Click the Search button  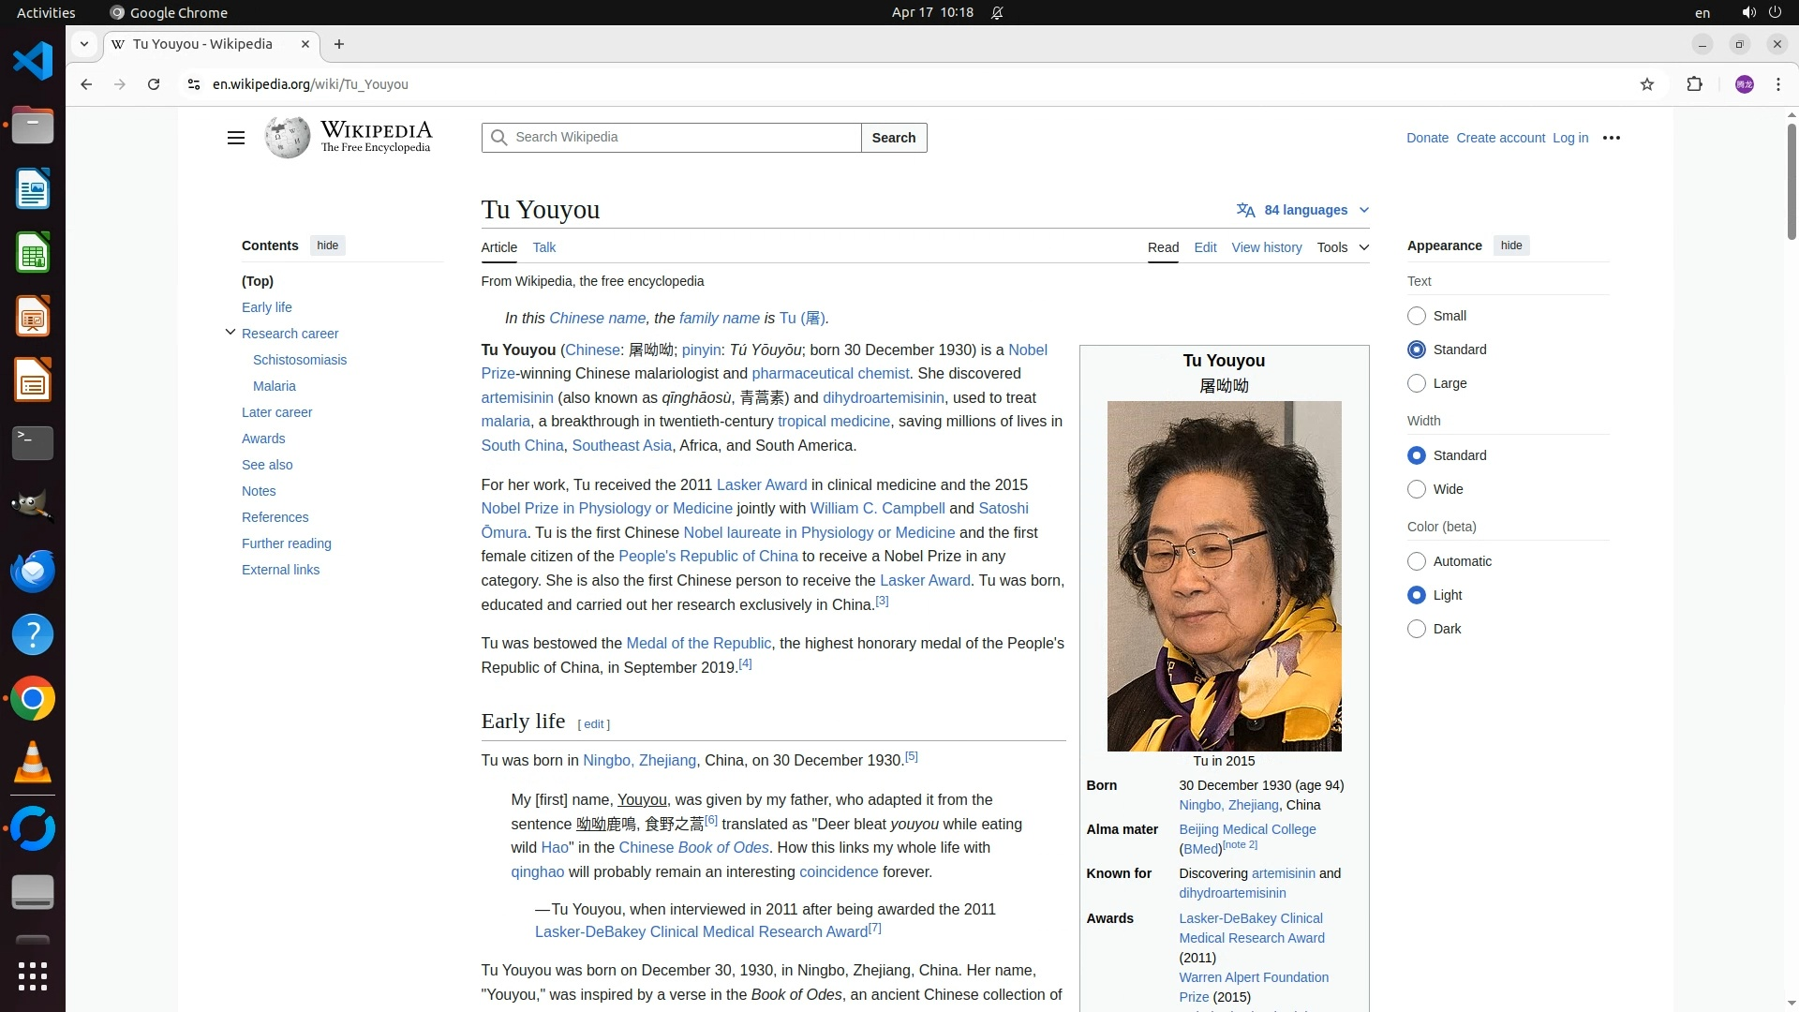click(x=893, y=138)
